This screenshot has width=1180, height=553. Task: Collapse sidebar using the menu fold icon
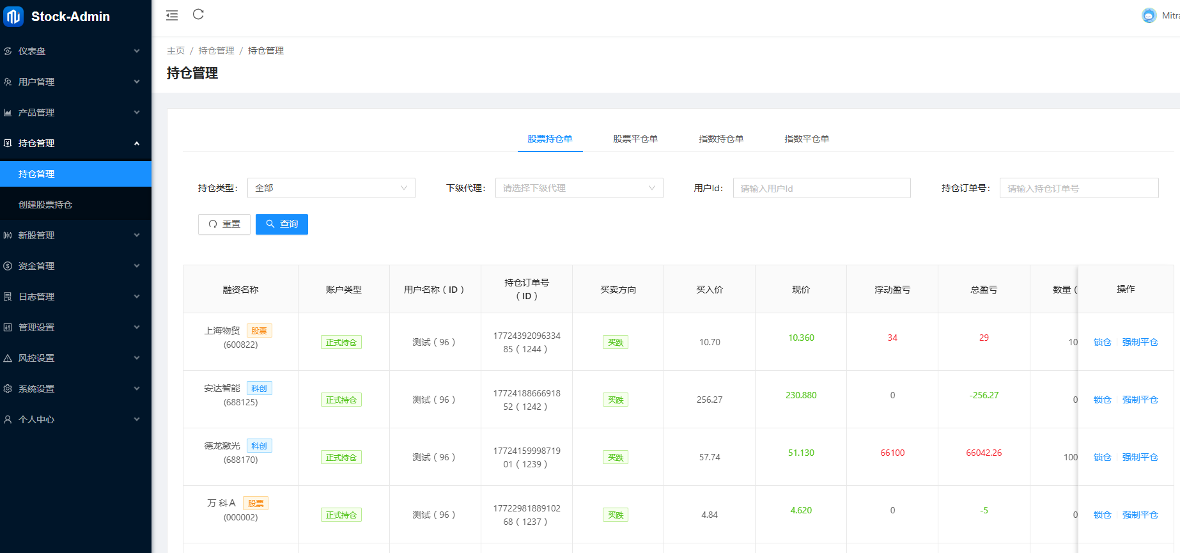click(x=172, y=15)
